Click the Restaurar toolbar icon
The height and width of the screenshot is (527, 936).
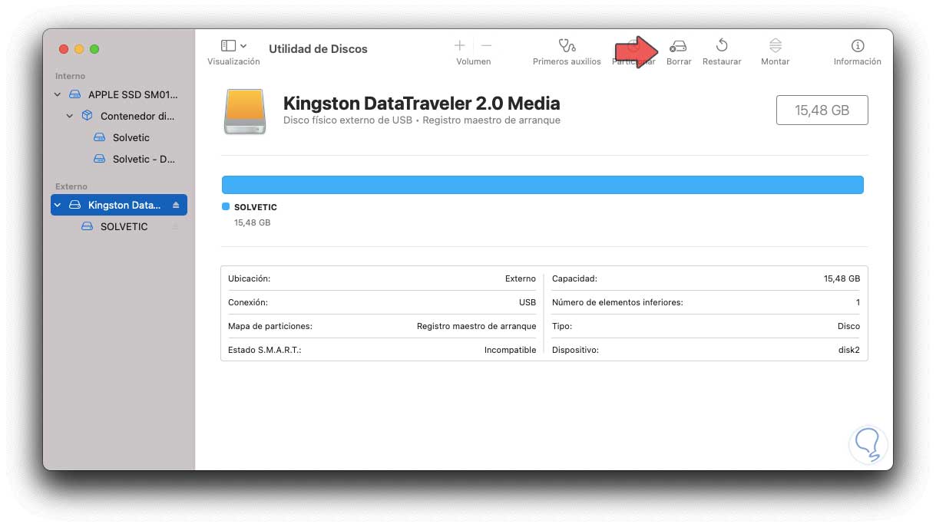722,45
